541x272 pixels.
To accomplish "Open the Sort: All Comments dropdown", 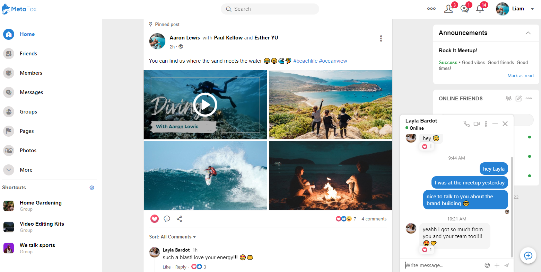I will [172, 237].
